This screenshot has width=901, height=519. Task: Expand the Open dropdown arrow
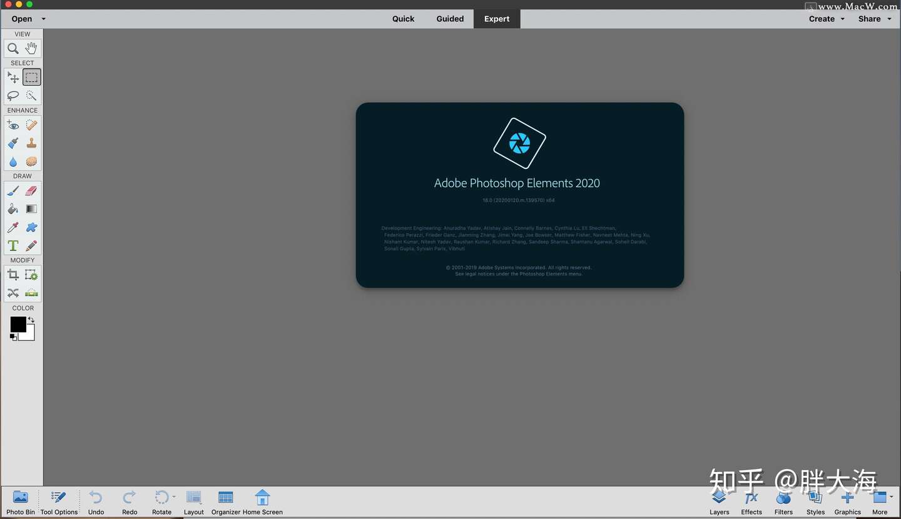click(44, 19)
